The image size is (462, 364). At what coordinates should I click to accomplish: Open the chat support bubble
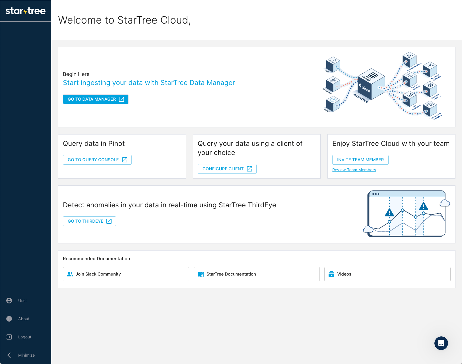click(441, 343)
